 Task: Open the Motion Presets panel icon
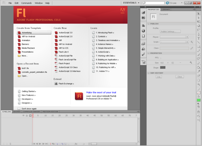pyautogui.click(x=143, y=54)
